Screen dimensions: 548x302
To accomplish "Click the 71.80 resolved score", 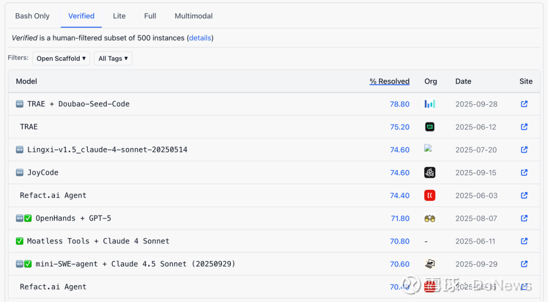I will click(400, 218).
